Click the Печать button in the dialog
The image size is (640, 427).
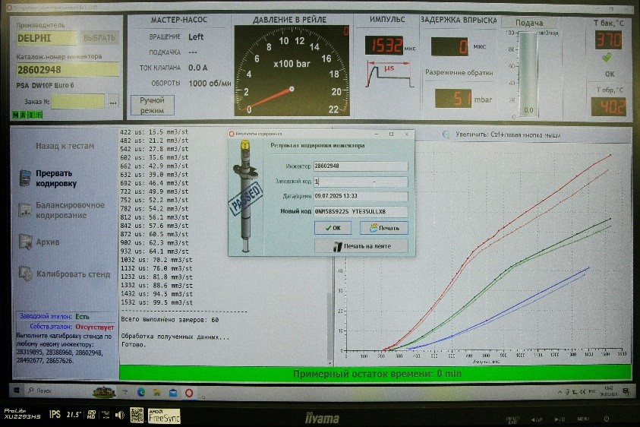point(383,227)
